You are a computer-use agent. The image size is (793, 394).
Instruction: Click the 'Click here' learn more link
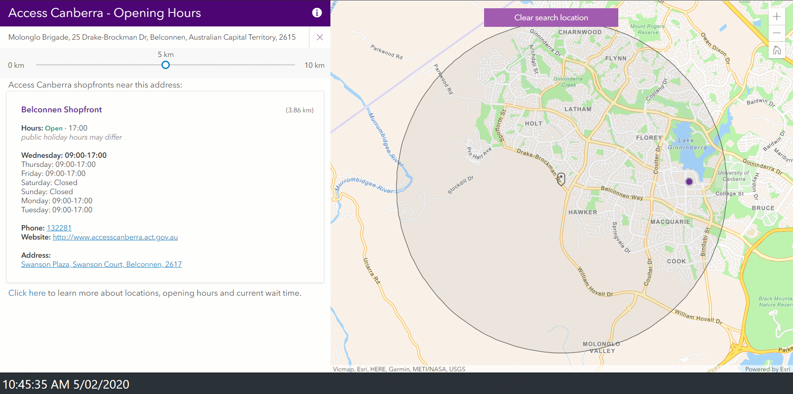(27, 293)
